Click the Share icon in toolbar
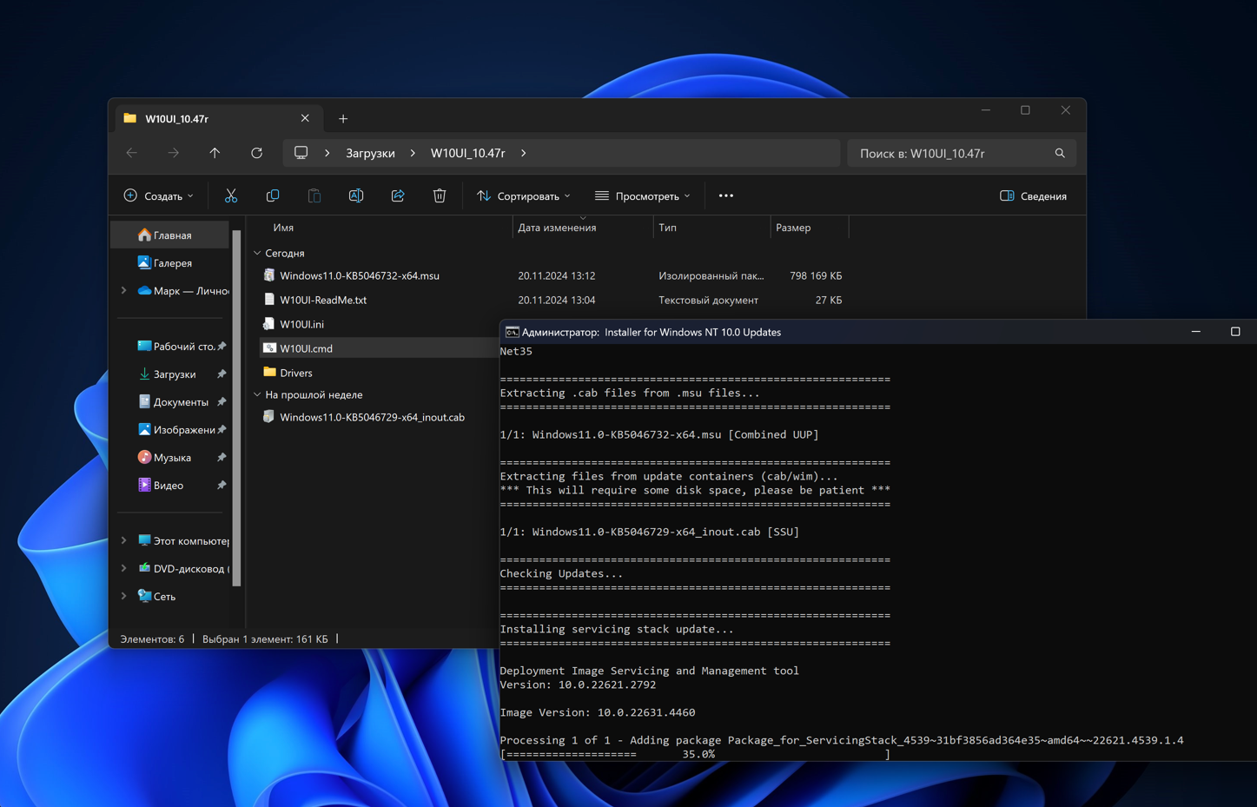This screenshot has width=1257, height=807. (x=398, y=196)
